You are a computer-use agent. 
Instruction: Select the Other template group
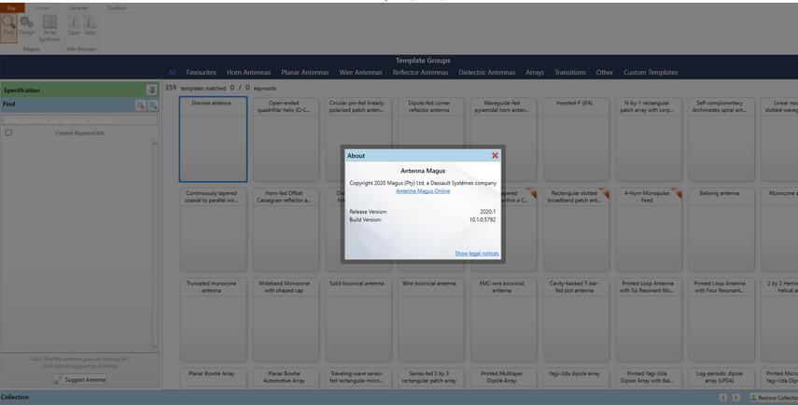click(605, 72)
